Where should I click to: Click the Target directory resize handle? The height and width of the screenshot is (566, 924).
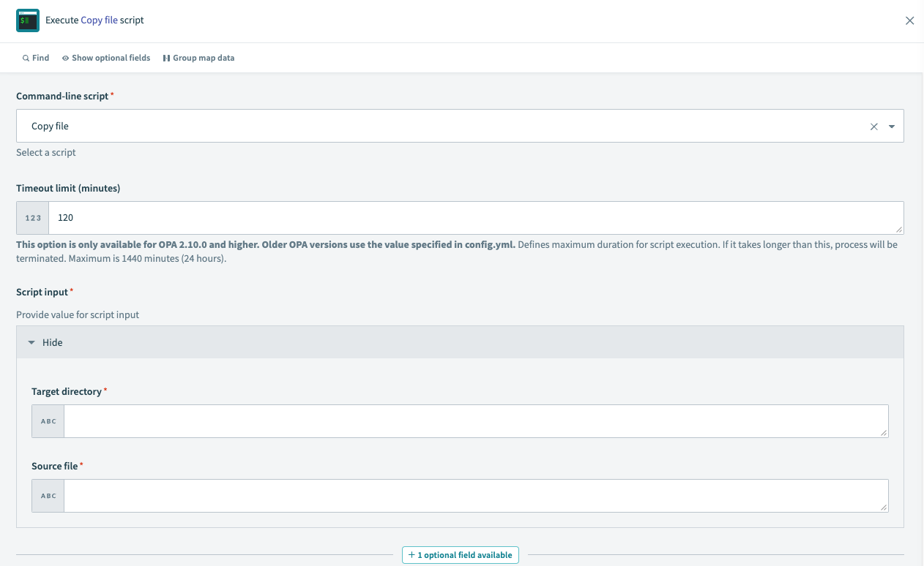tap(884, 433)
